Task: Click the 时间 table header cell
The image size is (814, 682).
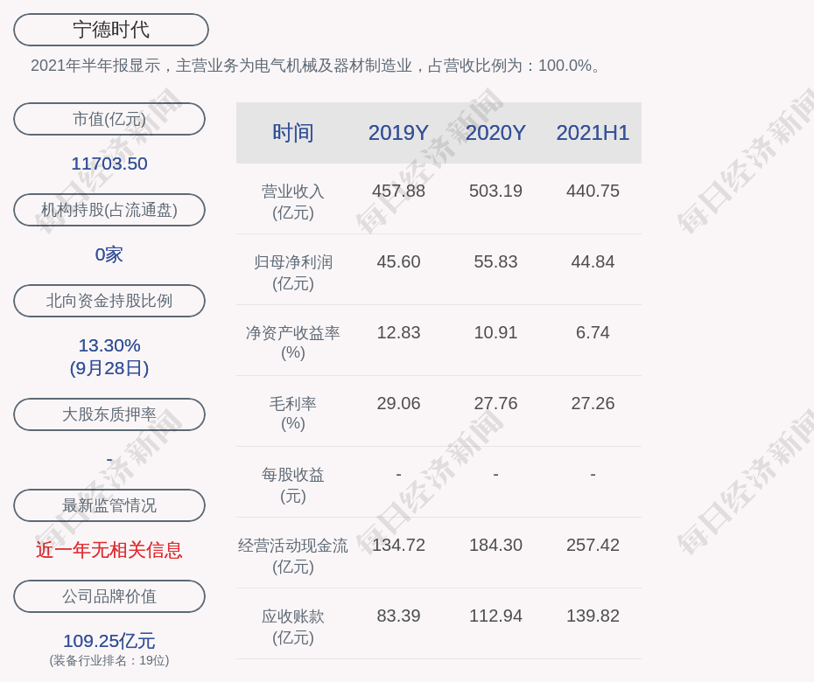Action: coord(293,133)
